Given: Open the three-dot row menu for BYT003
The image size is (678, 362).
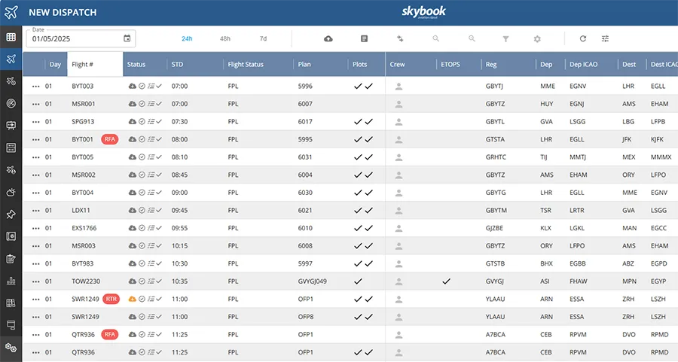Looking at the screenshot, I should (36, 87).
